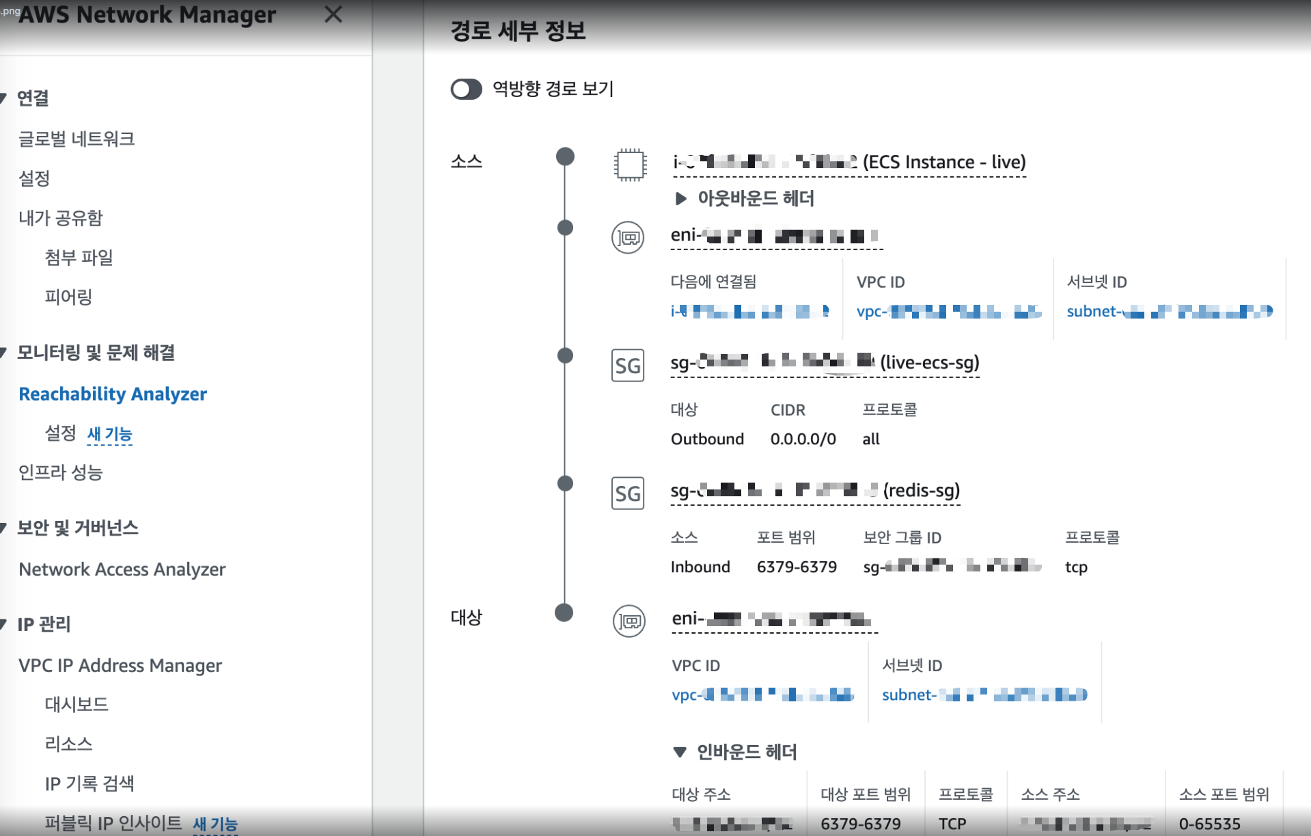The image size is (1311, 836).
Task: Open the source 서브넷 ID link
Action: 1170,311
